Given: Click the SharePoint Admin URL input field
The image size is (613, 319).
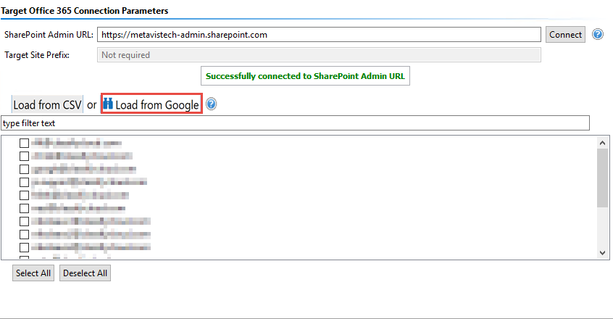Looking at the screenshot, I should [x=319, y=34].
